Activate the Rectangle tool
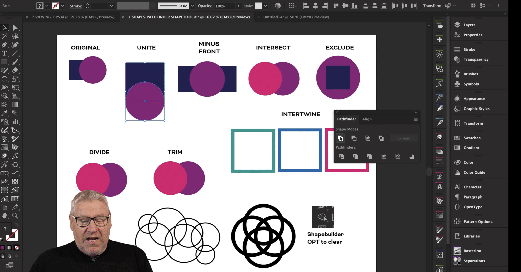 pos(4,62)
